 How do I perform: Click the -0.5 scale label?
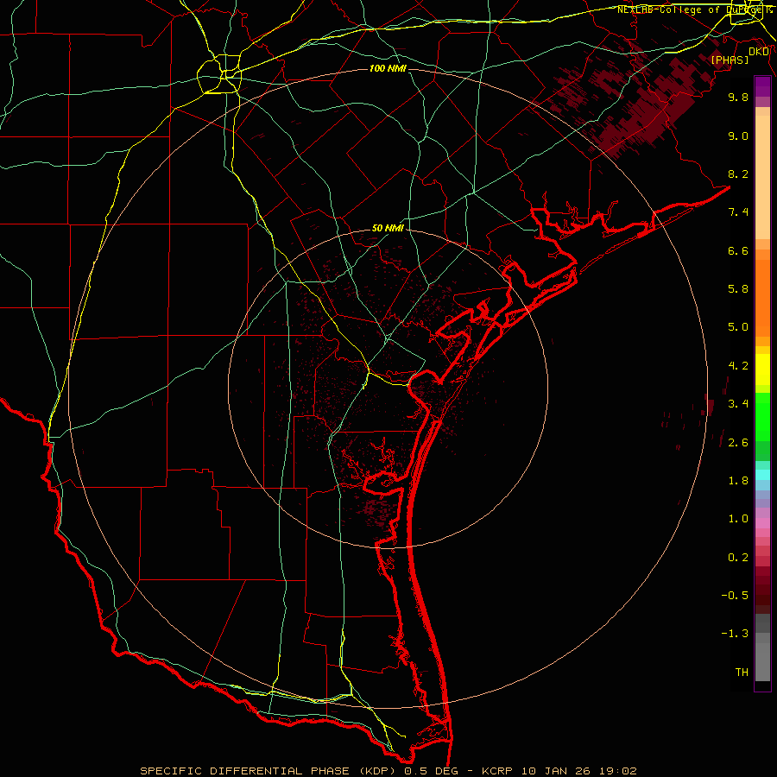pyautogui.click(x=735, y=596)
